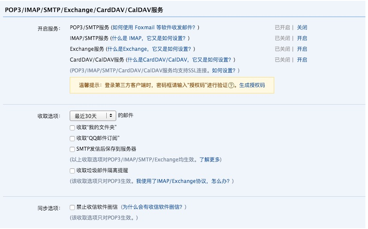Open the 最近30天 dropdown
The width and height of the screenshot is (368, 229).
pos(93,116)
